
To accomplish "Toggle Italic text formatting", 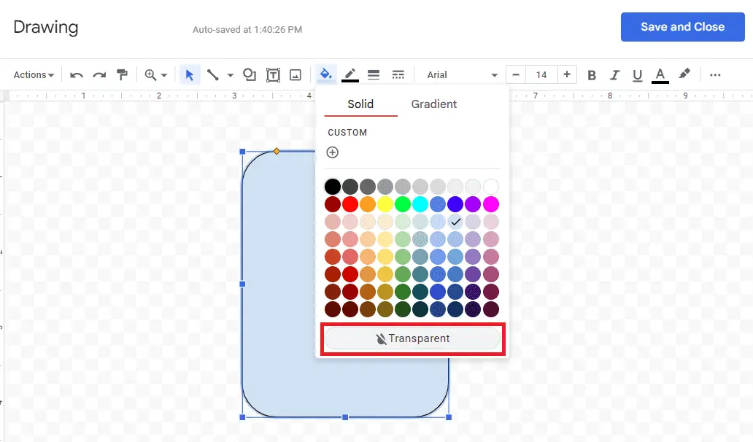I will 614,75.
